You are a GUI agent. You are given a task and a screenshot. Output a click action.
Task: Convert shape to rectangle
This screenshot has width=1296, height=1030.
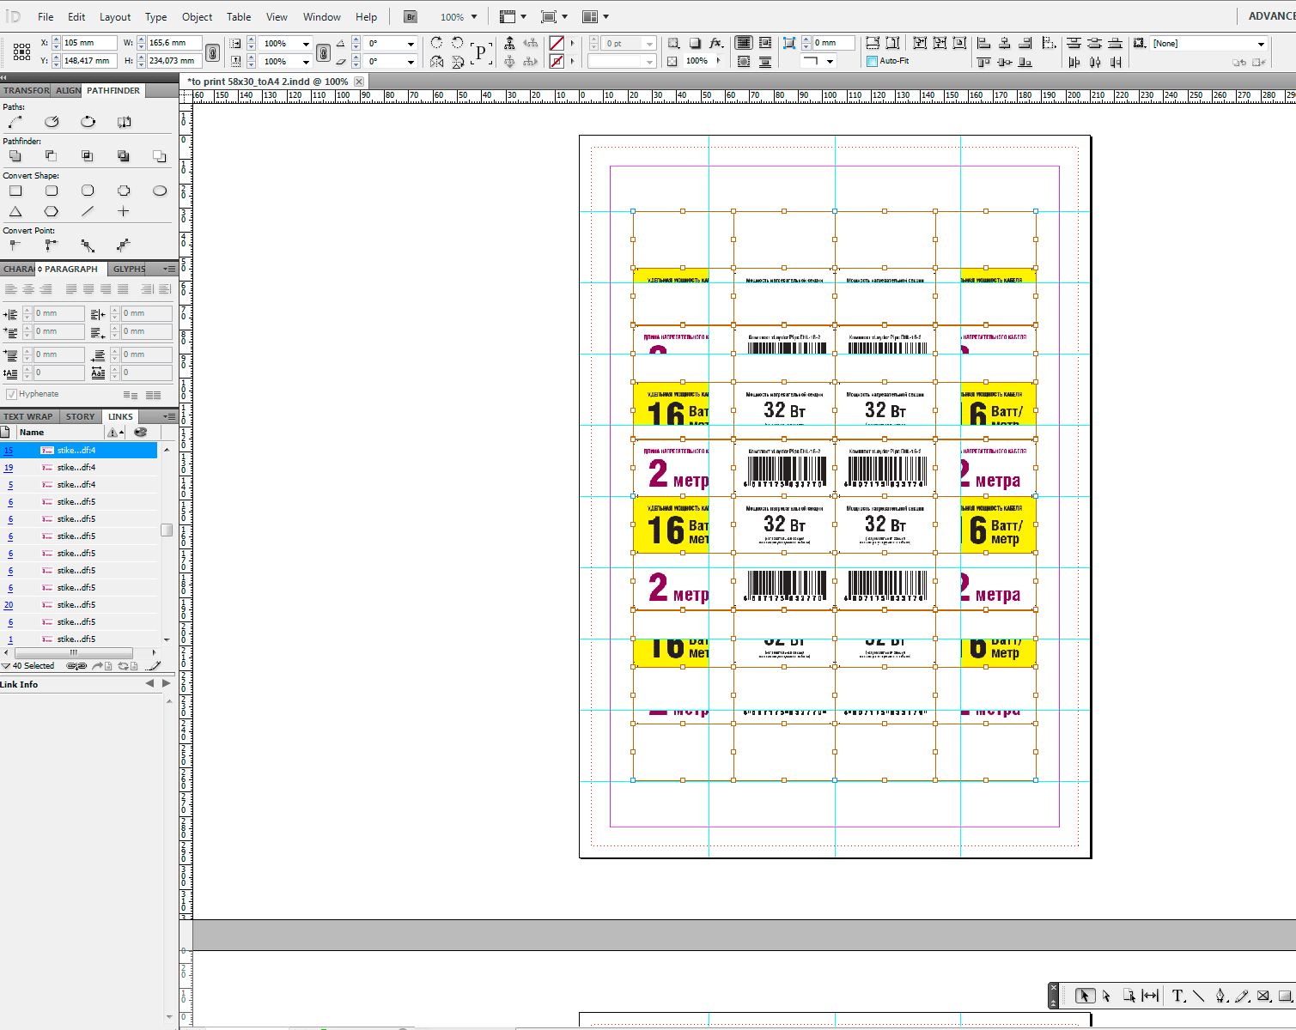15,191
